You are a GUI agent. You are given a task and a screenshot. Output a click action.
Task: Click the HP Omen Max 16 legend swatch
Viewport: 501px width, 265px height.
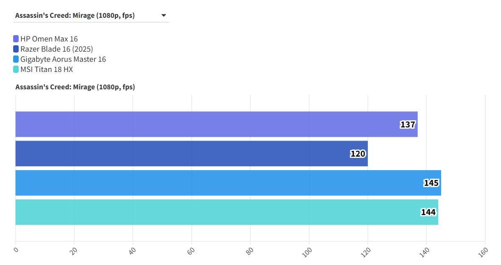[x=16, y=39]
